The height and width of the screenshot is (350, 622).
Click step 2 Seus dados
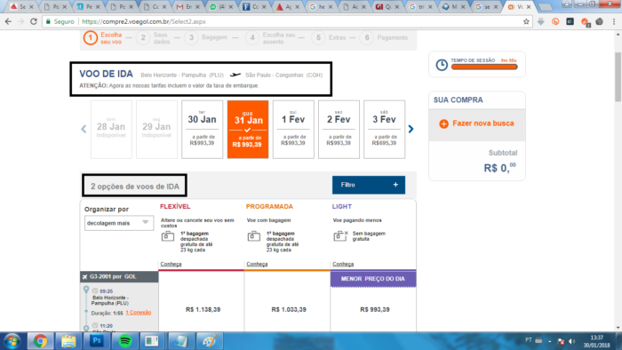pyautogui.click(x=153, y=38)
